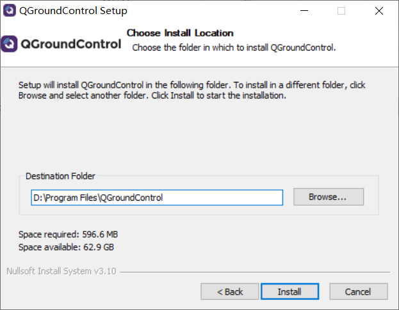Cancel the QGroundControl setup
399x310 pixels.
point(358,291)
